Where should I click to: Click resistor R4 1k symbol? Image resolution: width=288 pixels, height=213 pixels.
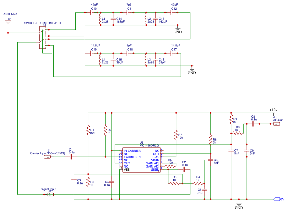pyautogui.click(x=198, y=184)
